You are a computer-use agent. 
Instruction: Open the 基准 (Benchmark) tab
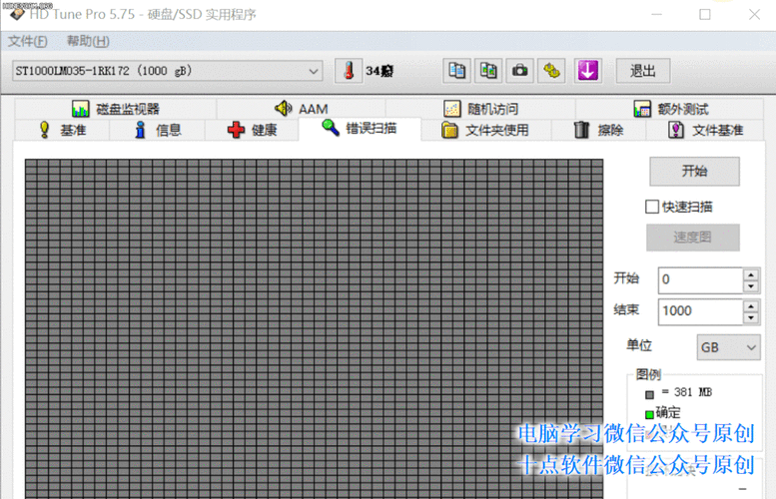(61, 130)
